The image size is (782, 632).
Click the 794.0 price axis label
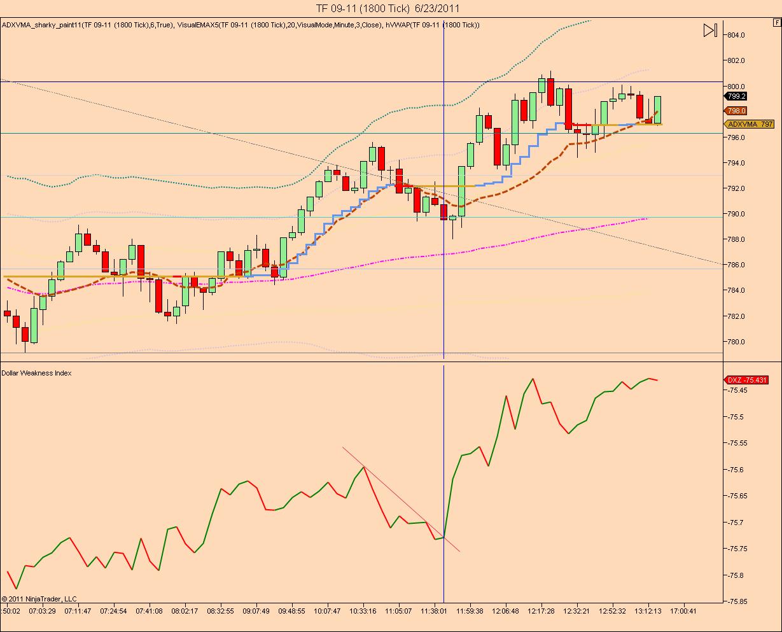736,163
